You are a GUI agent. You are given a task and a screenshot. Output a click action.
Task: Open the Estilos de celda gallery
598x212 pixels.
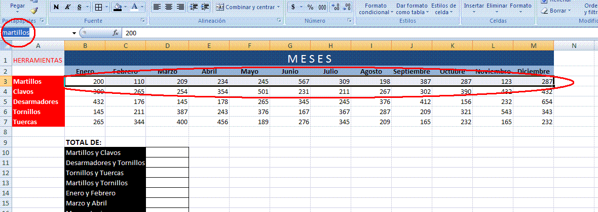443,8
